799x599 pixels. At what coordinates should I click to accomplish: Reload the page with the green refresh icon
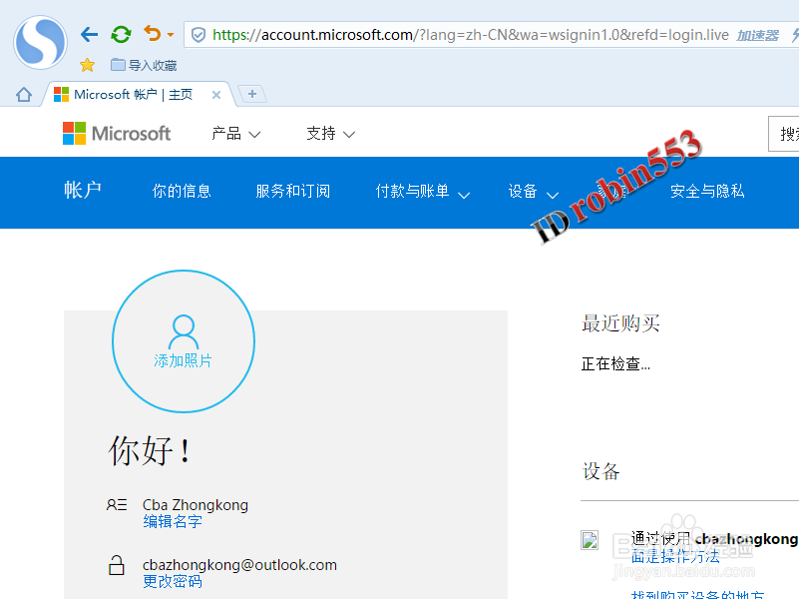[121, 35]
